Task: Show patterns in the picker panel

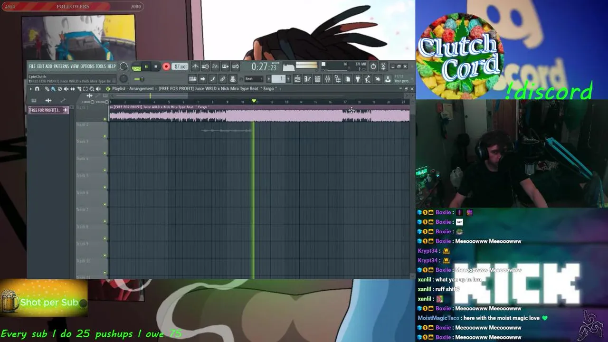Action: click(34, 100)
